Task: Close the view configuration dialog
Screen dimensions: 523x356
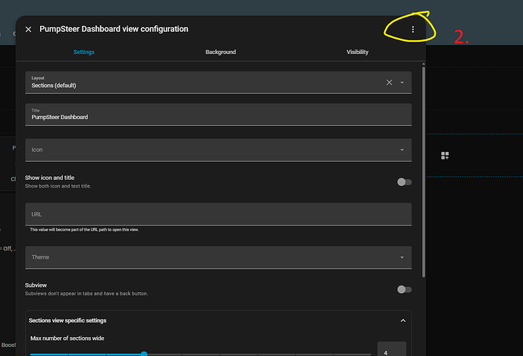Action: 28,30
